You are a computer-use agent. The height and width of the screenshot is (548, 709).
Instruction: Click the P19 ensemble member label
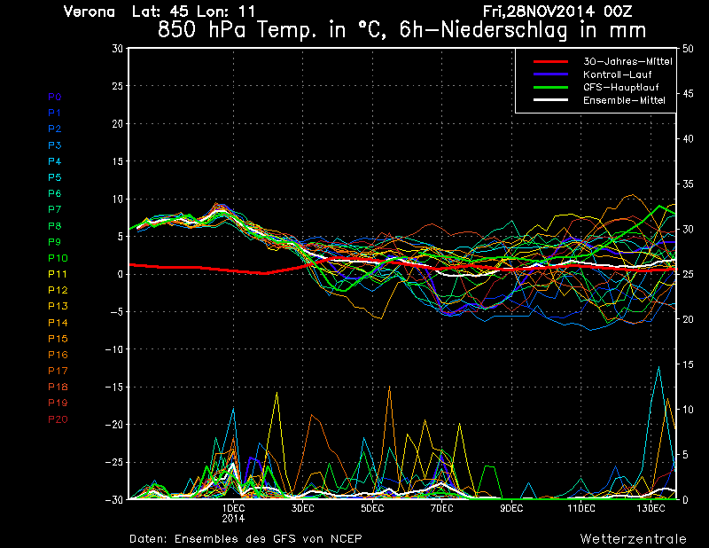pos(58,403)
